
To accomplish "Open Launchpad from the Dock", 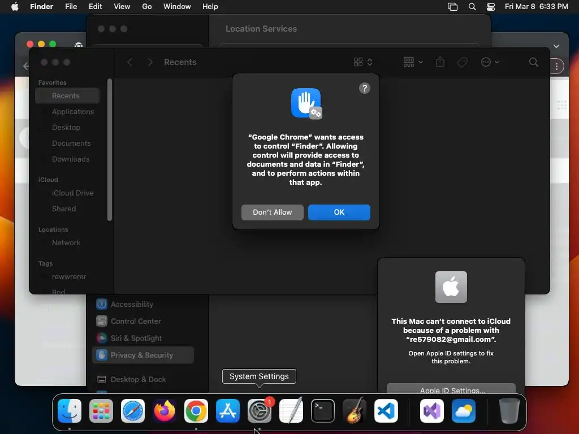I will (x=101, y=411).
